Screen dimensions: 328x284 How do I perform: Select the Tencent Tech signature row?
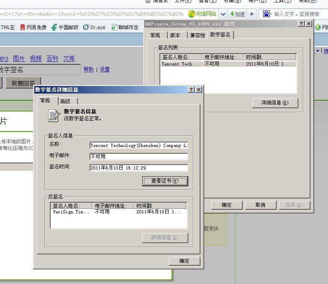228,64
